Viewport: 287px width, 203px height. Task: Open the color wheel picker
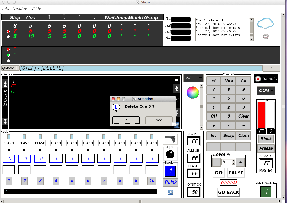pyautogui.click(x=193, y=92)
